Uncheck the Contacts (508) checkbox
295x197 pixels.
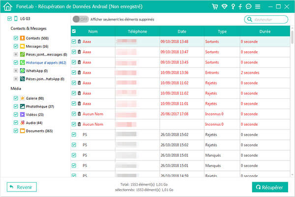point(16,38)
